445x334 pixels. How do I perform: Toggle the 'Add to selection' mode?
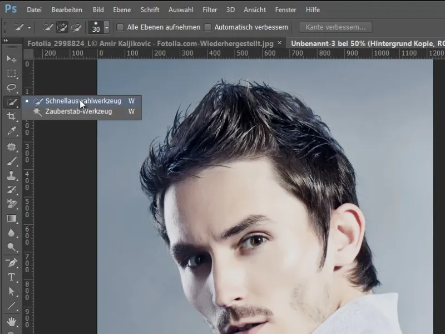(x=62, y=27)
